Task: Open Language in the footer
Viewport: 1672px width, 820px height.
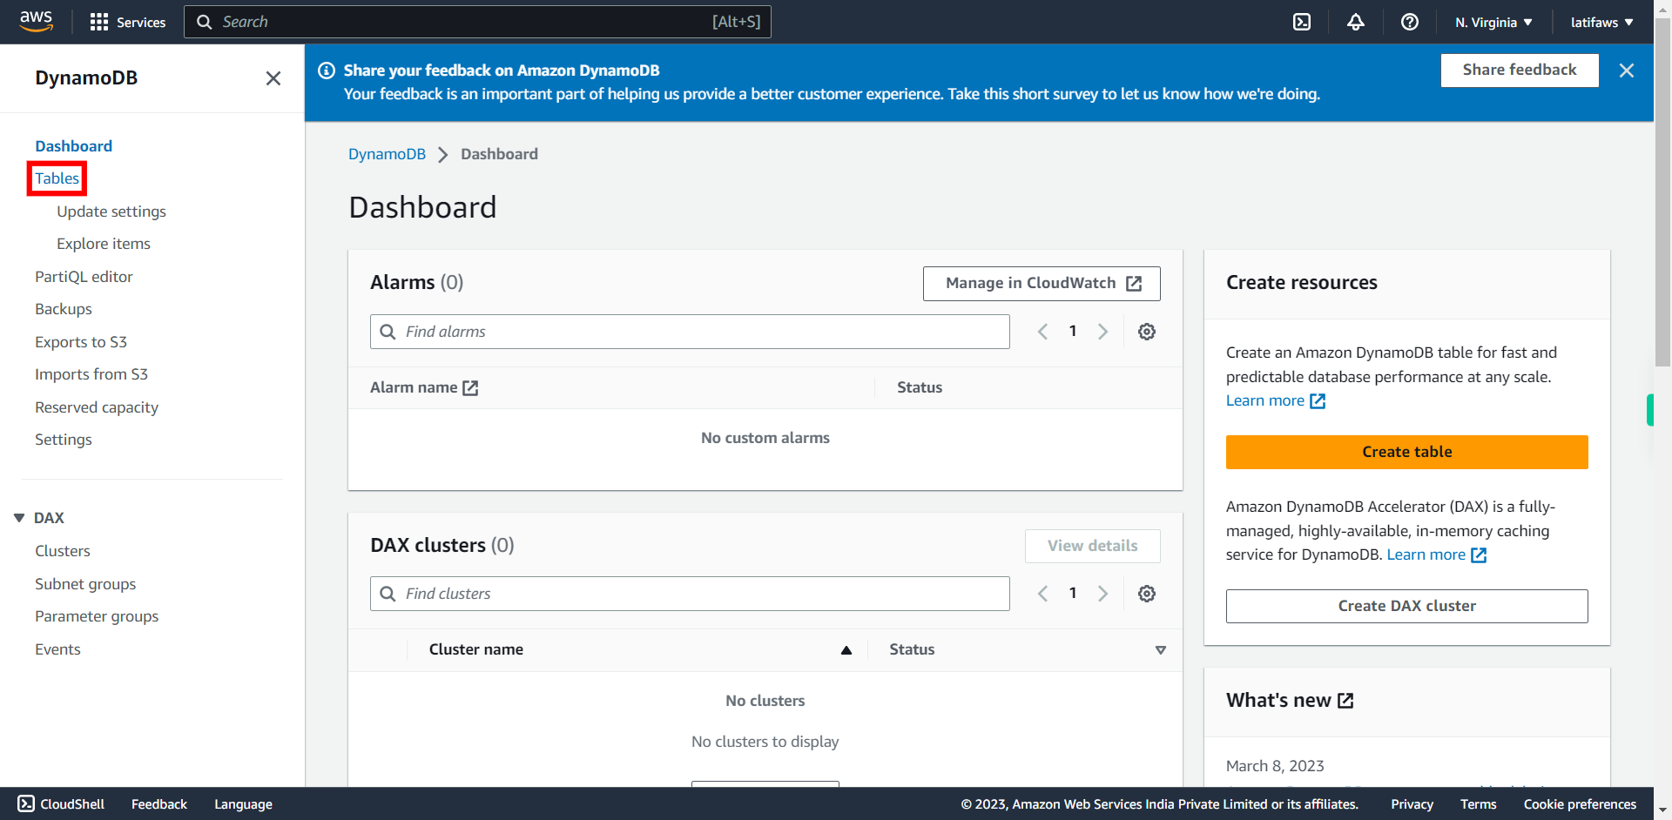Action: pyautogui.click(x=243, y=804)
